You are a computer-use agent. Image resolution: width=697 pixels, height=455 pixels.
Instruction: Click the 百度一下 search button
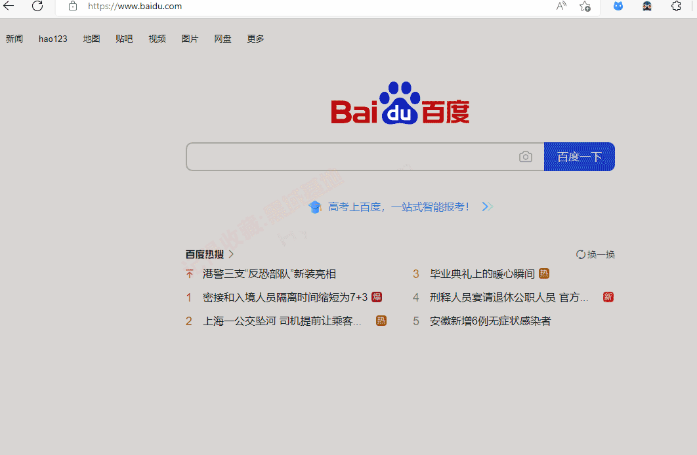580,157
